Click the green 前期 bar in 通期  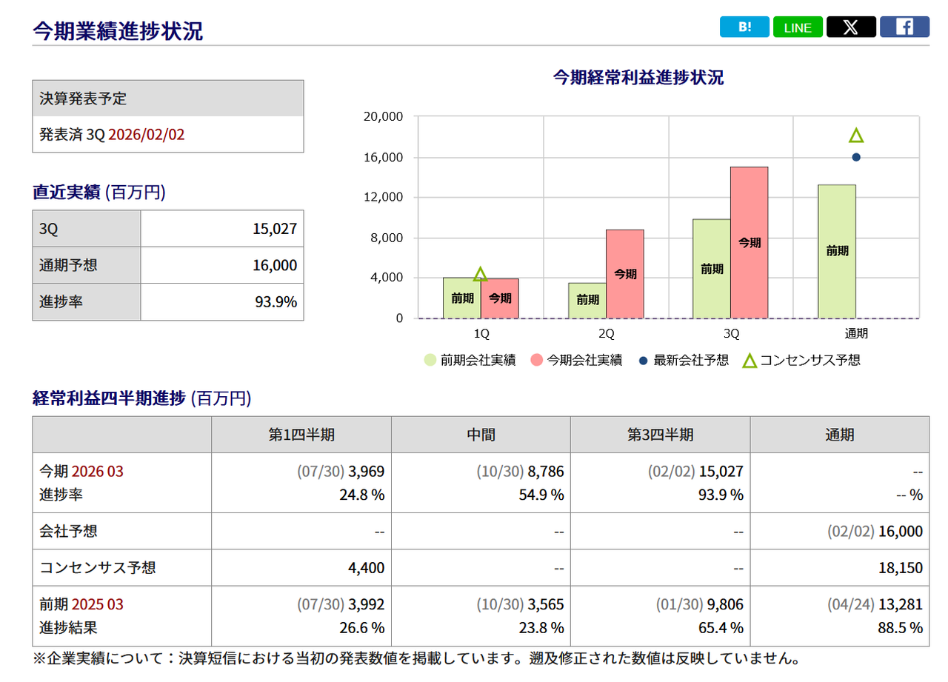coord(837,251)
